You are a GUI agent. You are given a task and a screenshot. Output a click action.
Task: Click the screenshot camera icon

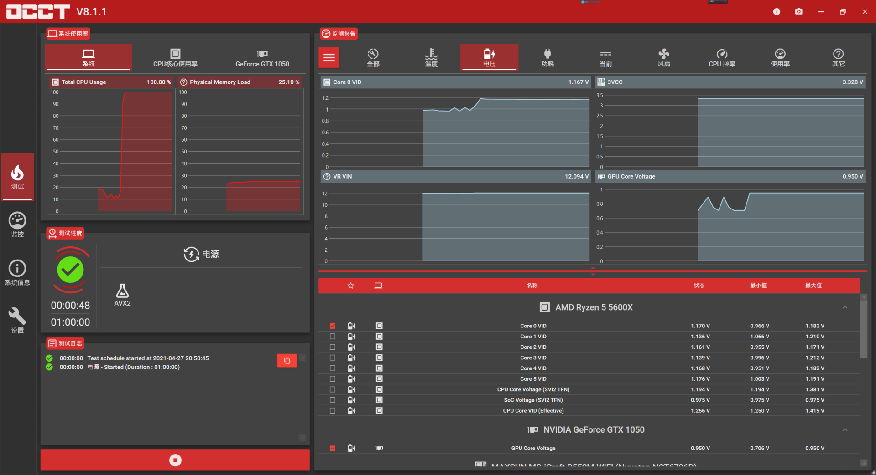(798, 12)
